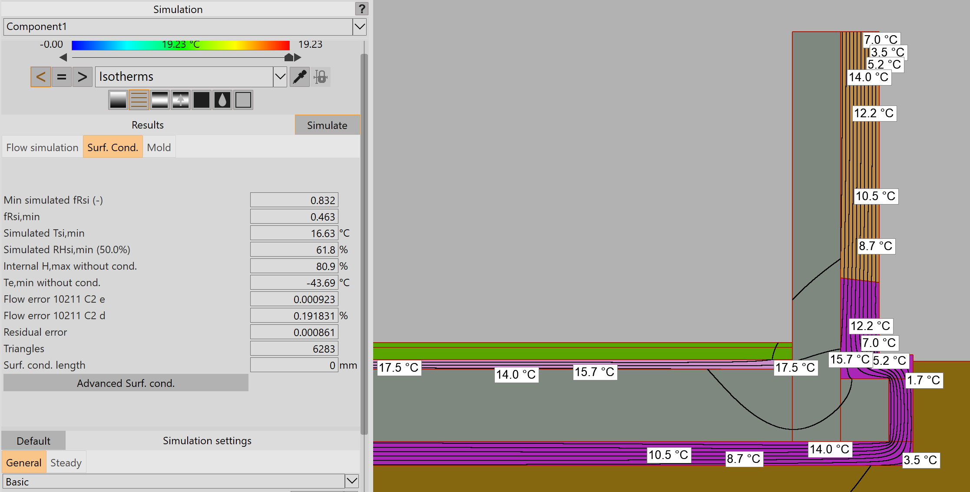The height and width of the screenshot is (492, 970).
Task: Open the Steady simulation settings tab
Action: pos(66,462)
